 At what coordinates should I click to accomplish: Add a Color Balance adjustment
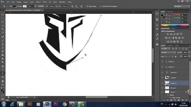pos(169,38)
